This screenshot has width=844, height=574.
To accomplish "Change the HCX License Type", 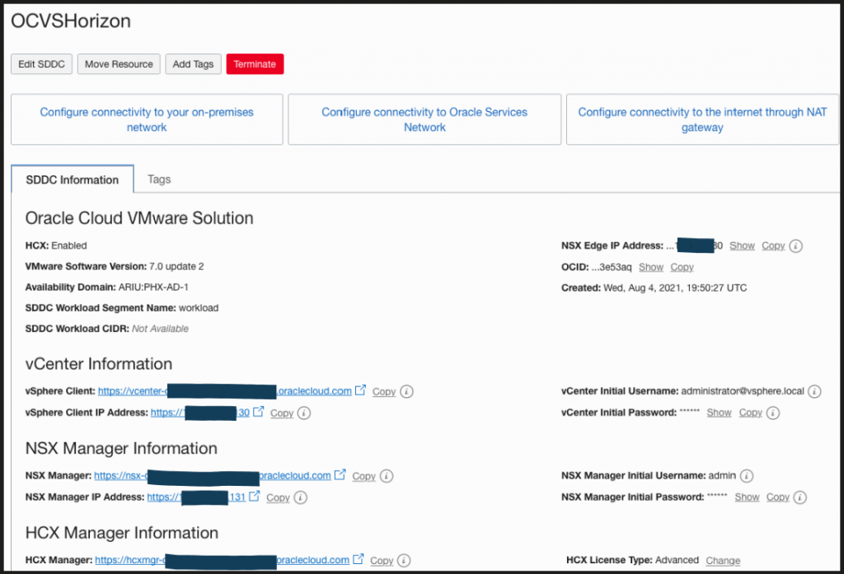I will click(x=723, y=561).
